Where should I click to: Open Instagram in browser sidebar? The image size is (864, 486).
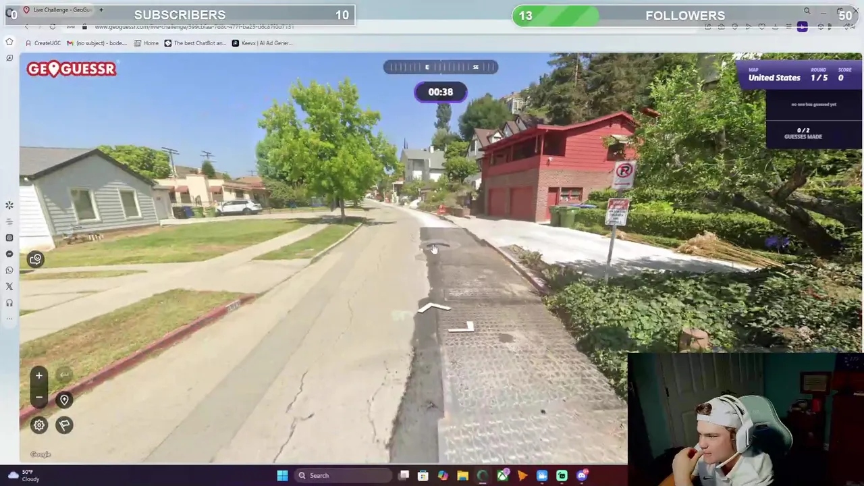9,238
